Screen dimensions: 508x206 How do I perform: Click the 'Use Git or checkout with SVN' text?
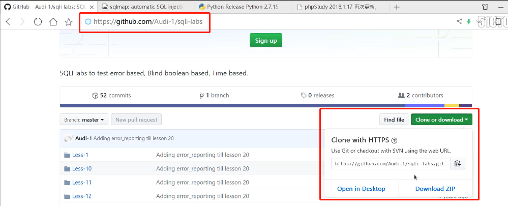391,151
